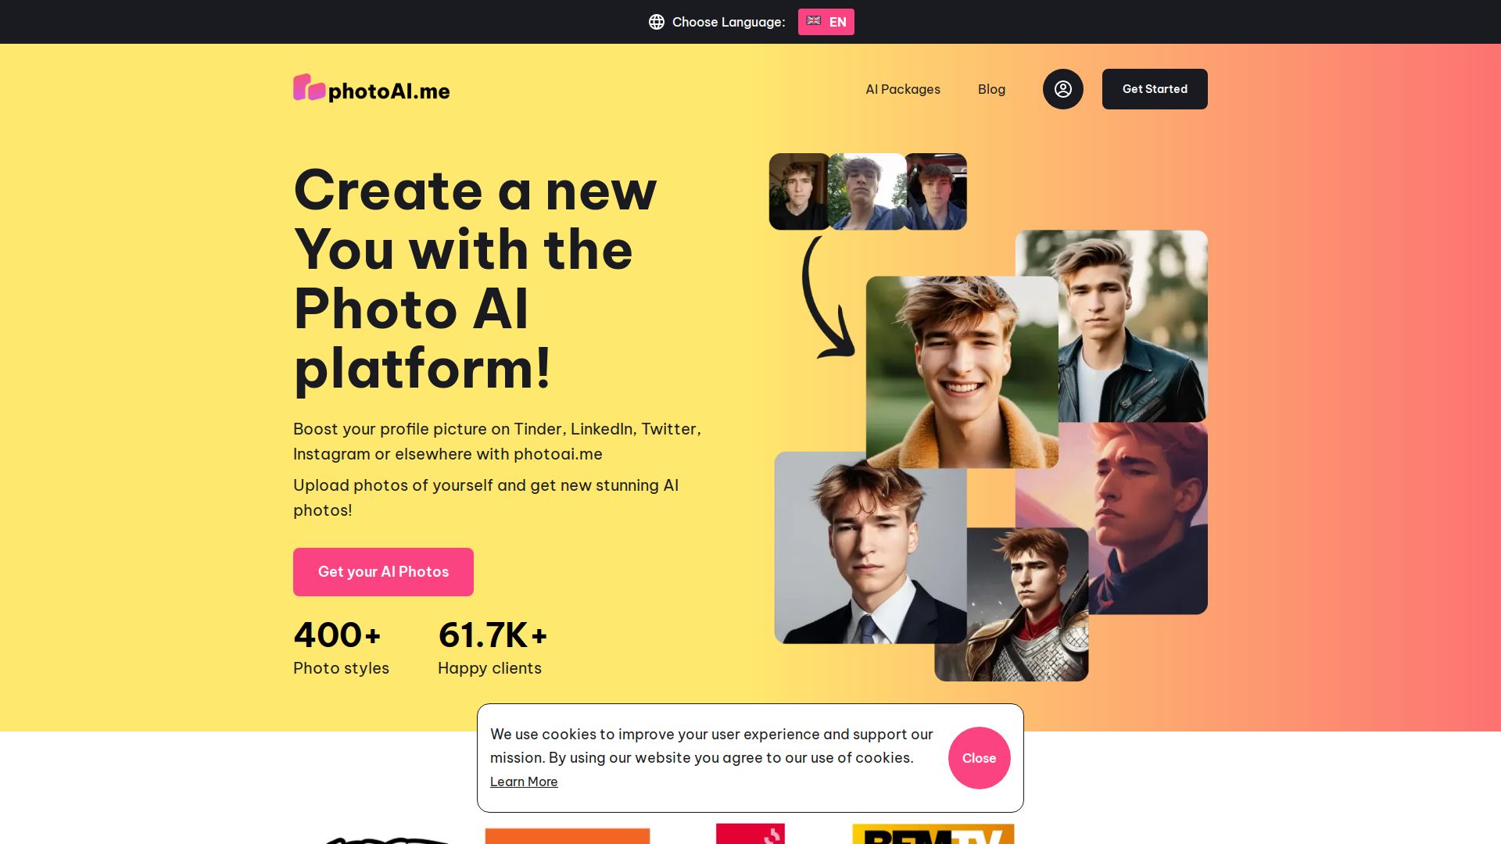This screenshot has height=844, width=1501.
Task: Open the Learn More cookies link
Action: point(524,781)
